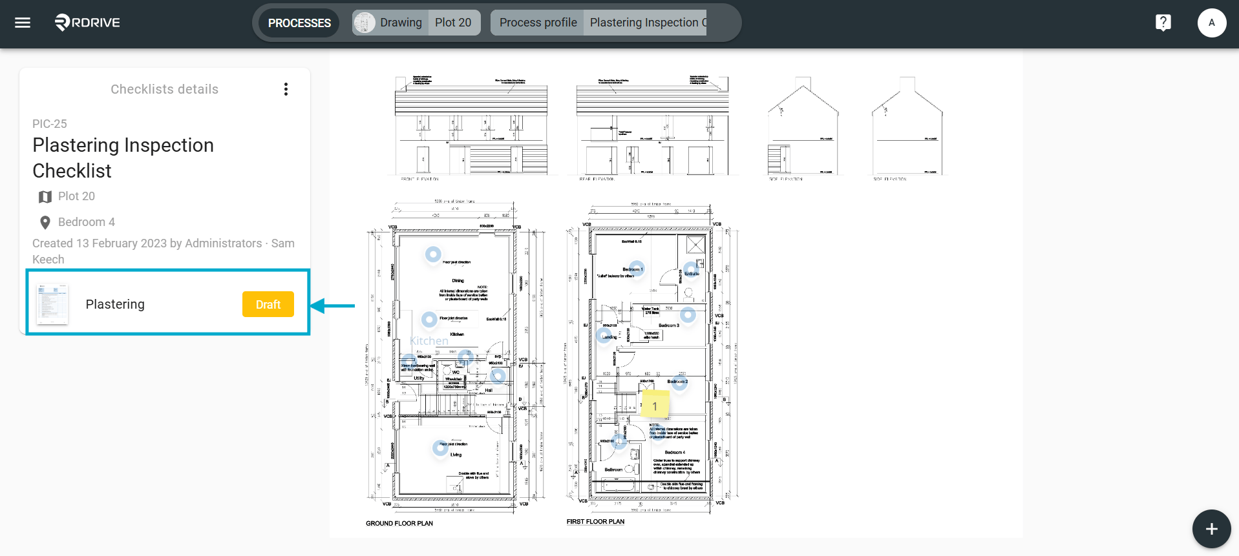The height and width of the screenshot is (556, 1239).
Task: Open the hamburger navigation menu
Action: click(x=23, y=23)
